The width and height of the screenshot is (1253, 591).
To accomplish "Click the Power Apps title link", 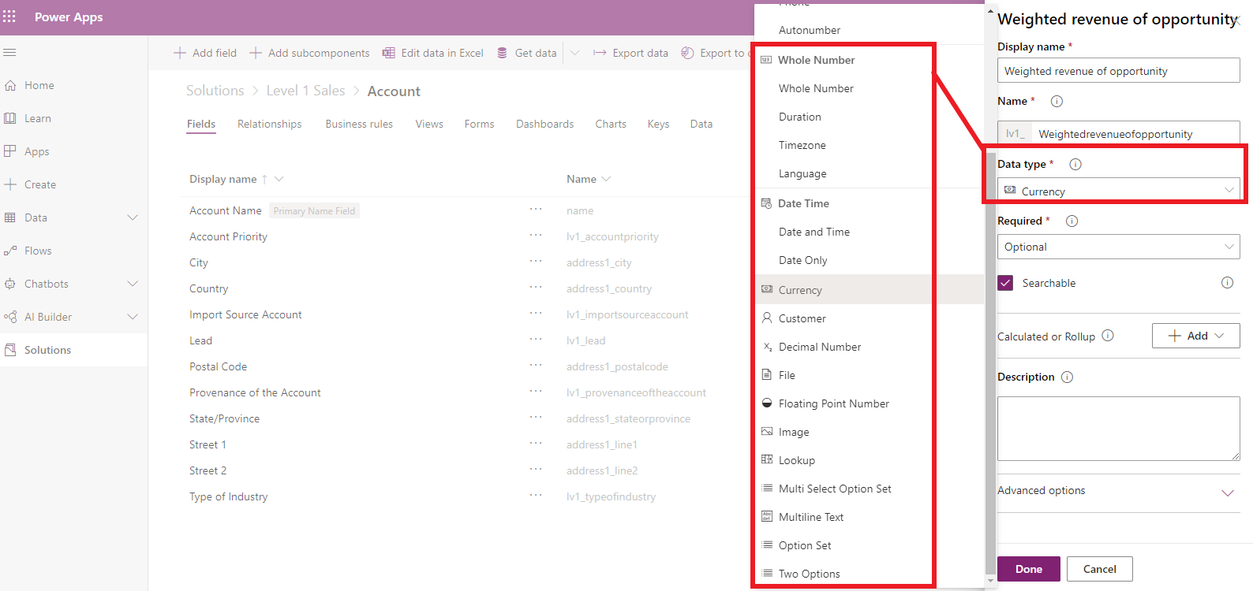I will point(69,17).
